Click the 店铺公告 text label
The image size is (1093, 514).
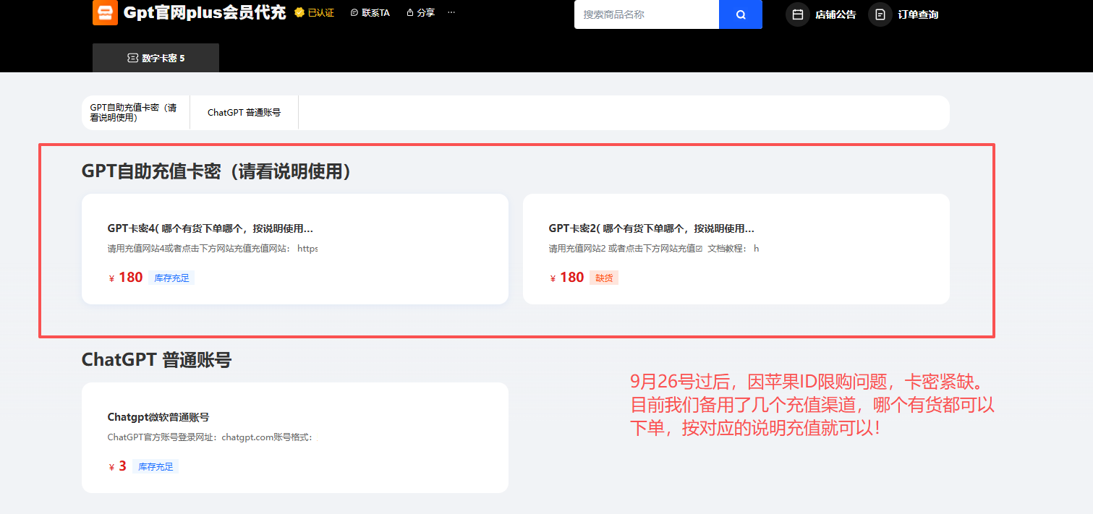click(835, 14)
